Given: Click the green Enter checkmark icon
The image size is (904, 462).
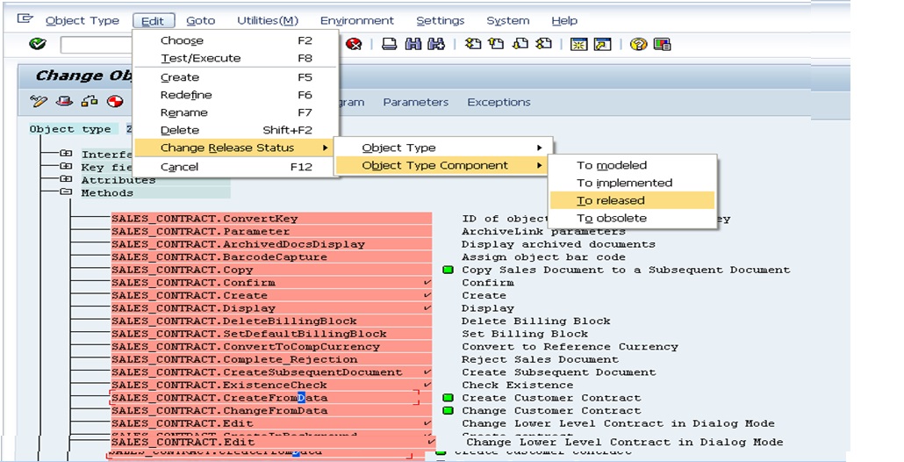Looking at the screenshot, I should (x=38, y=44).
